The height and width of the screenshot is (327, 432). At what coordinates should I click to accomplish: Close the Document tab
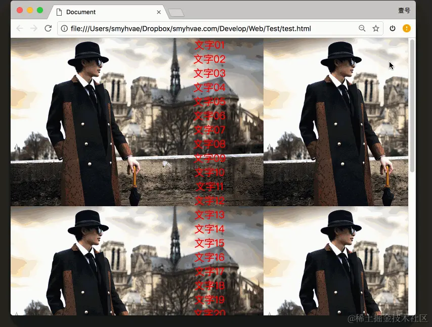point(159,12)
